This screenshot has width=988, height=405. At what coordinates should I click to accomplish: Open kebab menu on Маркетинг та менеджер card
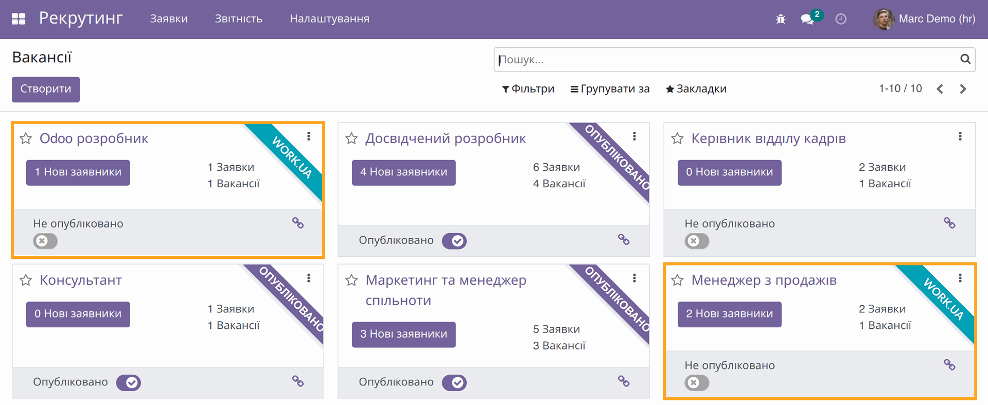(x=634, y=278)
